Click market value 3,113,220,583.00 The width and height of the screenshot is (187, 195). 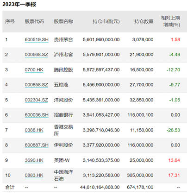101,175
